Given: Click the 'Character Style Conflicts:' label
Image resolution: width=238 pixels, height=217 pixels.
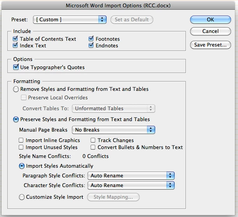Looking at the screenshot, I should coord(54,185).
